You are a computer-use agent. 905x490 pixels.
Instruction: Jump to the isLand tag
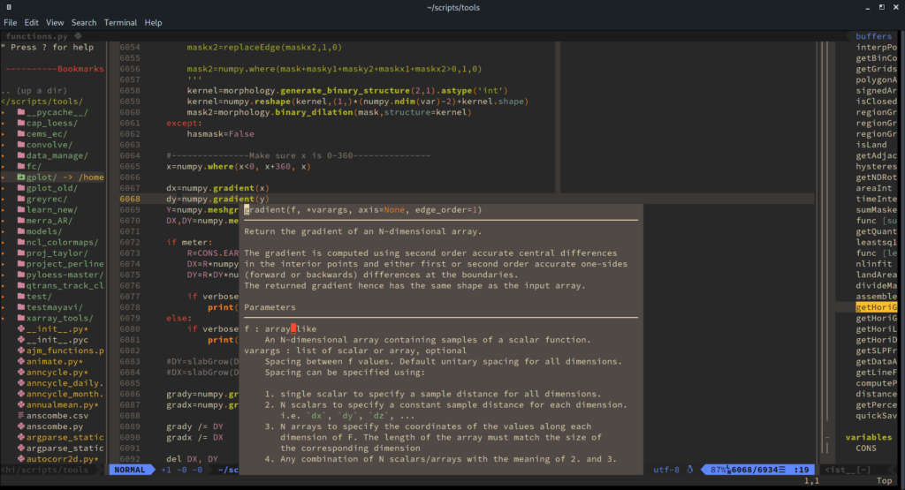point(871,145)
